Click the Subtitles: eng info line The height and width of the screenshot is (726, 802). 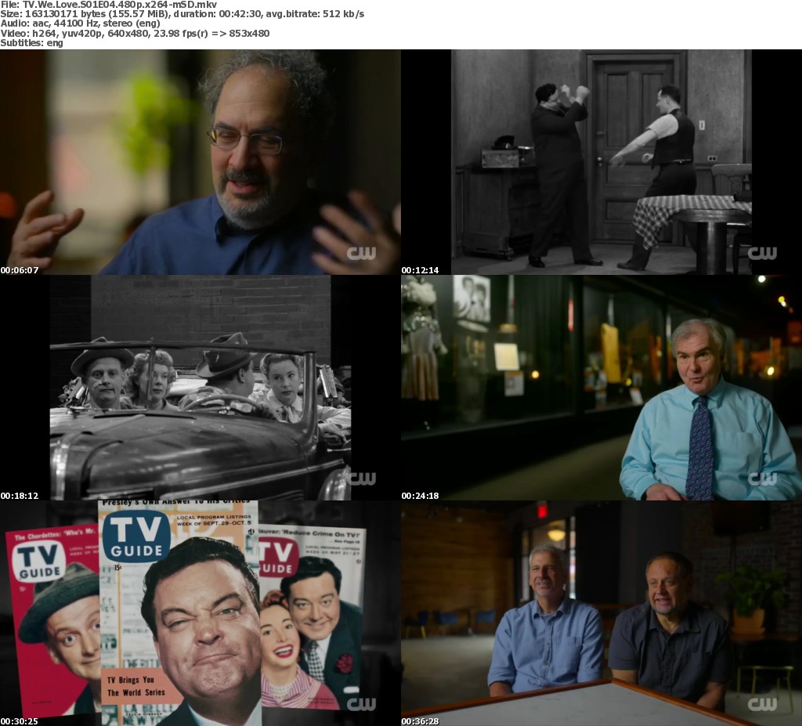click(31, 43)
